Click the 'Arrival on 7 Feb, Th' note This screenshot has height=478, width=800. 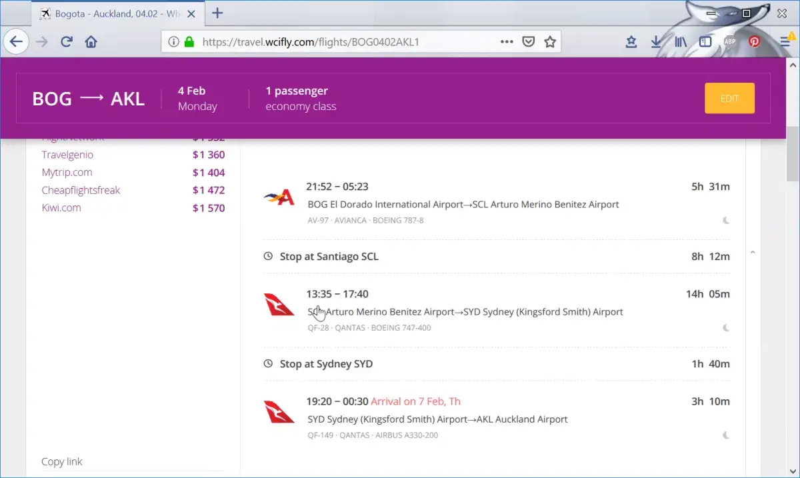click(415, 401)
